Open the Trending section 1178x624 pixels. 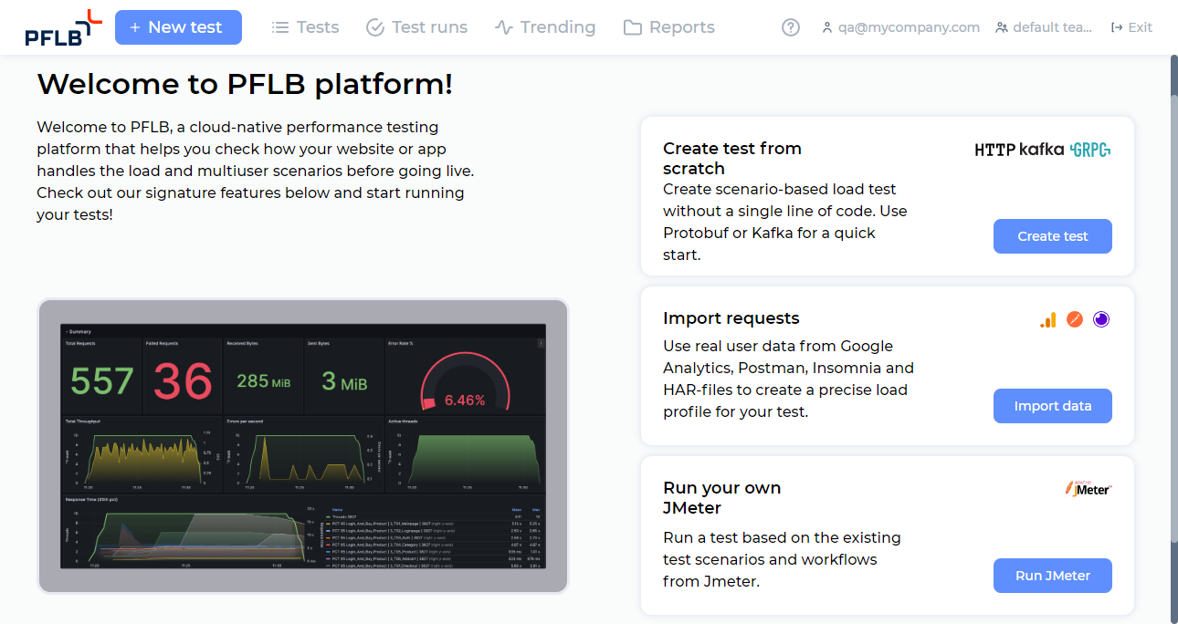(545, 27)
